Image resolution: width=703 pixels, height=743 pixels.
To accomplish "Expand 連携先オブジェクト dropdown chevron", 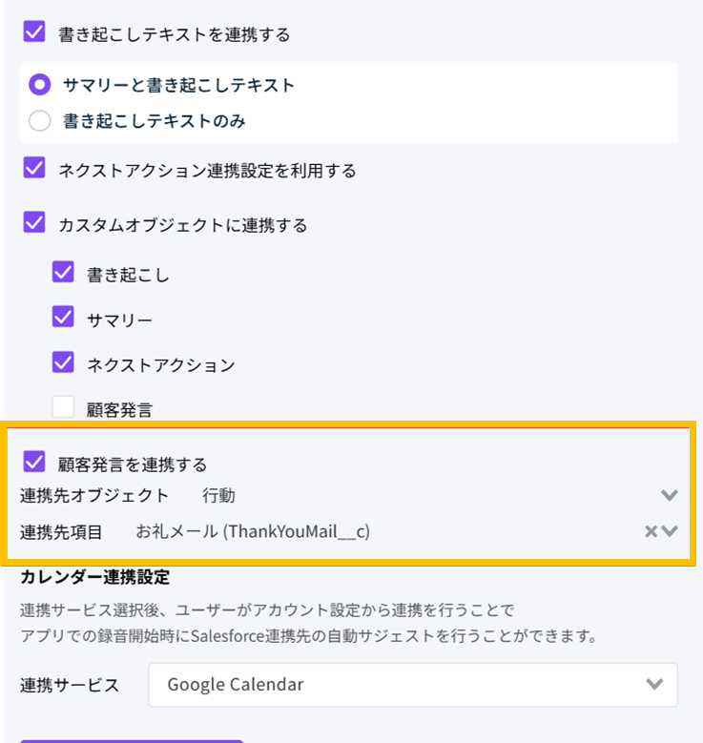I will click(x=669, y=495).
